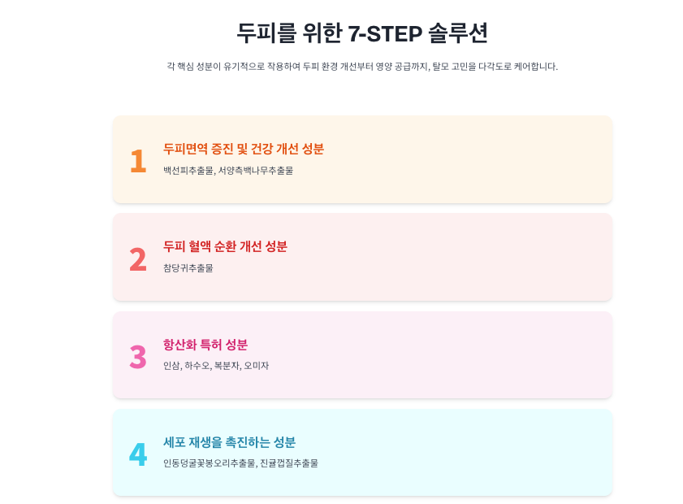The image size is (683, 504).
Task: Click the '복분자' ingredient in step 3
Action: (x=226, y=366)
